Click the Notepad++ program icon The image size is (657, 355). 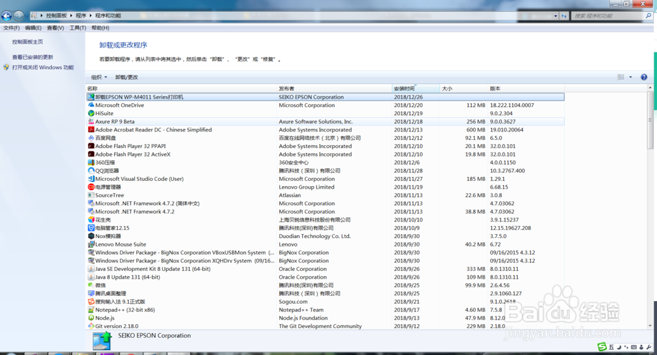[91, 310]
